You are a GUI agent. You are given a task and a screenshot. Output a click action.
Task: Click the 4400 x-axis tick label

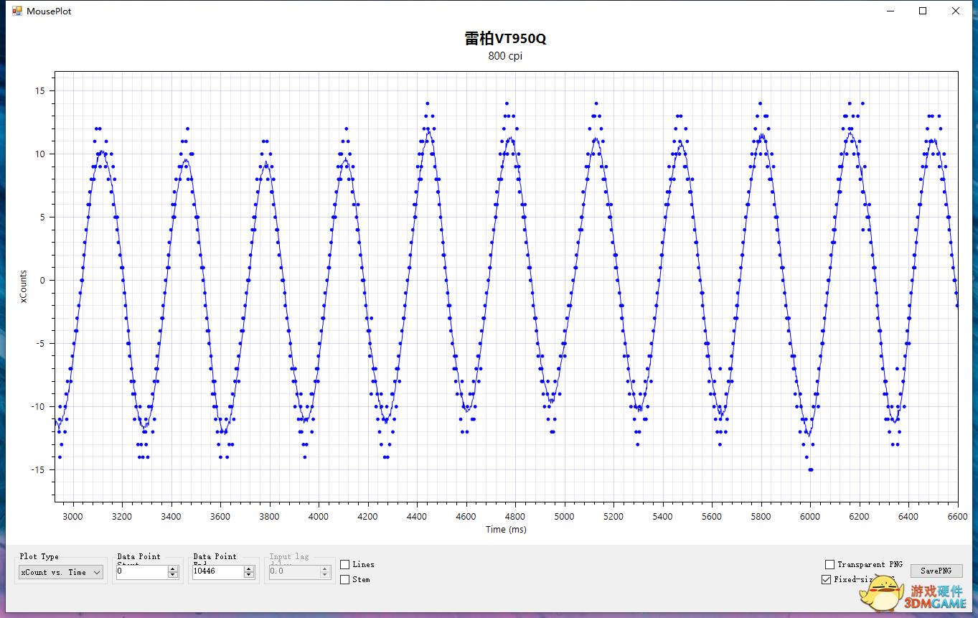(417, 516)
